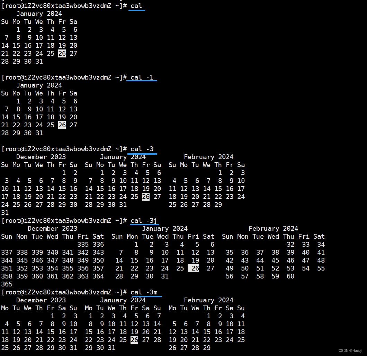Click the cal -3m command
This screenshot has height=356, width=367.
point(145,292)
